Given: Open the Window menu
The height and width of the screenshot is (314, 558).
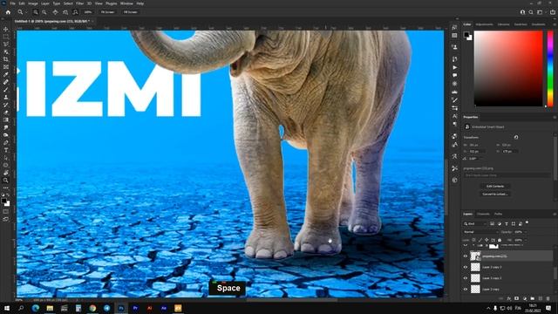Looking at the screenshot, I should click(126, 3).
